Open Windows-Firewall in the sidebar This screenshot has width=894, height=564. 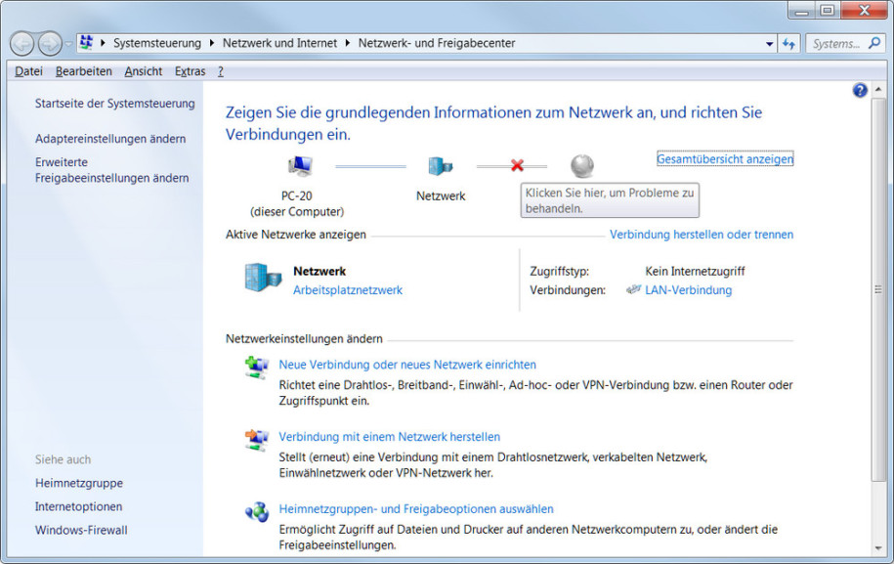point(81,530)
